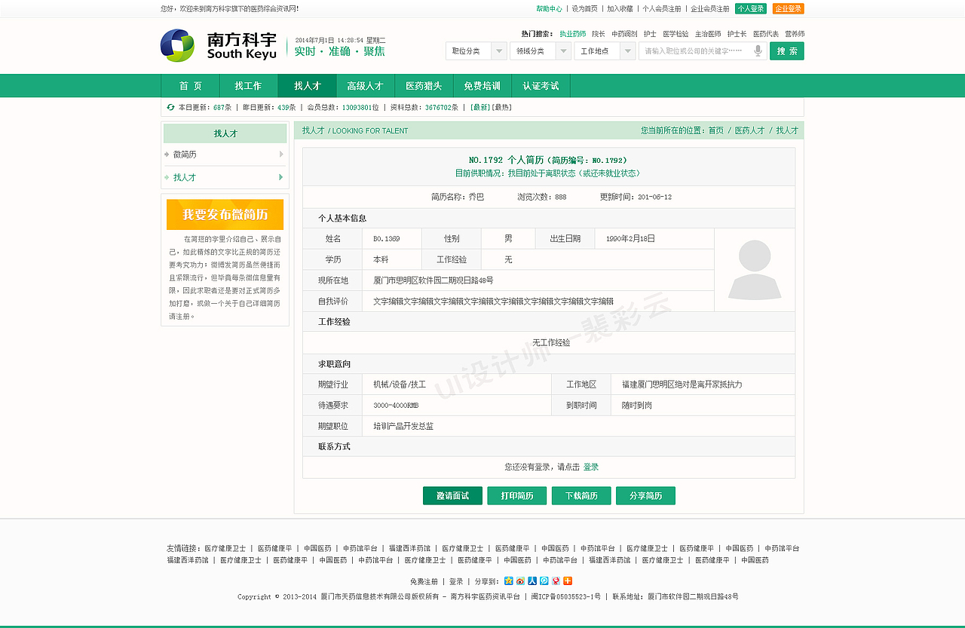Image resolution: width=965 pixels, height=628 pixels.
Task: Open the 职位分类 dropdown
Action: tap(474, 50)
